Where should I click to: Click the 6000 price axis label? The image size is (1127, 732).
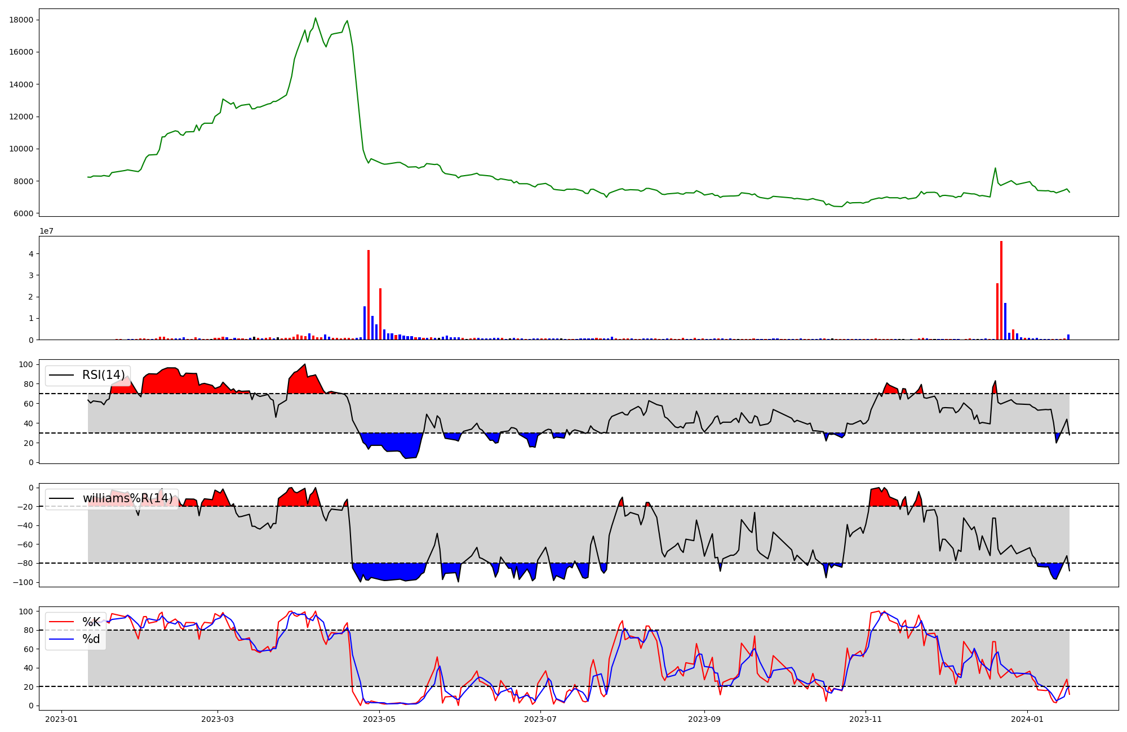coord(24,213)
